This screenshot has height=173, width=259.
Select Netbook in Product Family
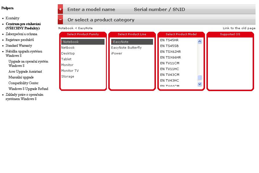click(68, 48)
